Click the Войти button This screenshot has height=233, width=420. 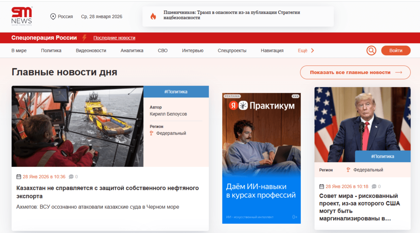(x=396, y=51)
